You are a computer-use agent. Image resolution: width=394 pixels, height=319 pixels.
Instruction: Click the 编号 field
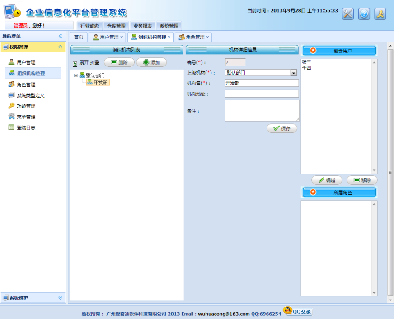click(235, 62)
